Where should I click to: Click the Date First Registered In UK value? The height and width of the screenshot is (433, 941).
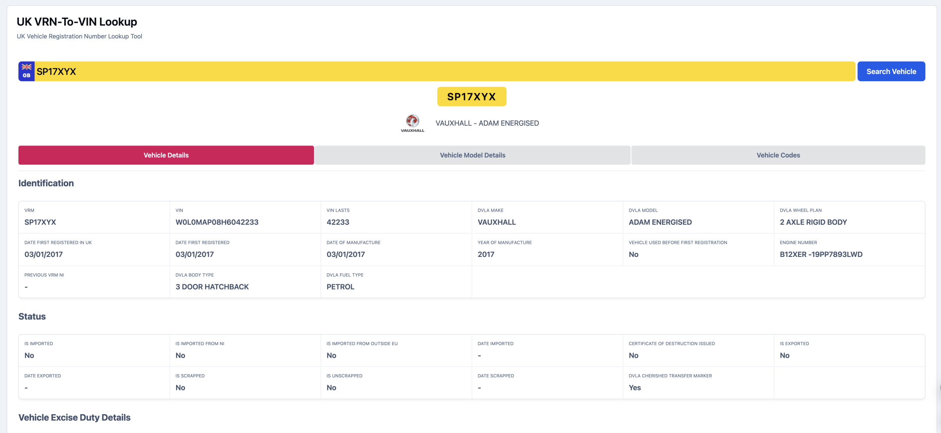44,255
